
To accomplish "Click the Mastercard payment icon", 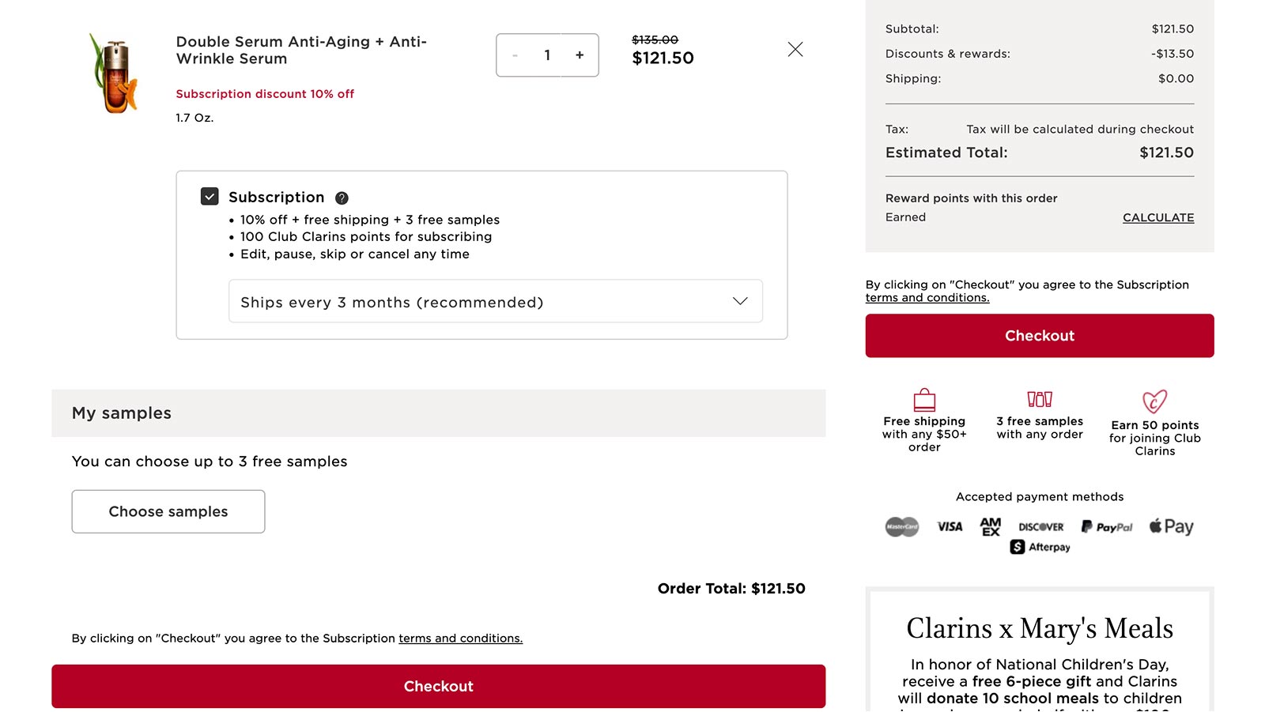I will tap(901, 526).
